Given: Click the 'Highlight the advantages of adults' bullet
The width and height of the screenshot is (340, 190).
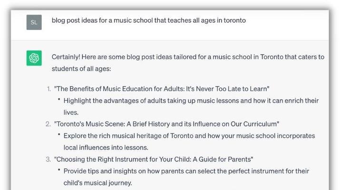Looking at the screenshot, I should pyautogui.click(x=191, y=101).
